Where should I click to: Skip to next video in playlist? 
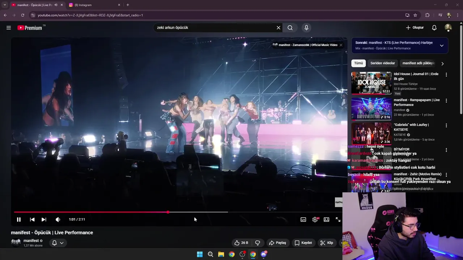(44, 220)
